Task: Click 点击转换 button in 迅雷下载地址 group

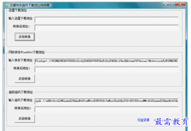Action: pyautogui.click(x=25, y=37)
